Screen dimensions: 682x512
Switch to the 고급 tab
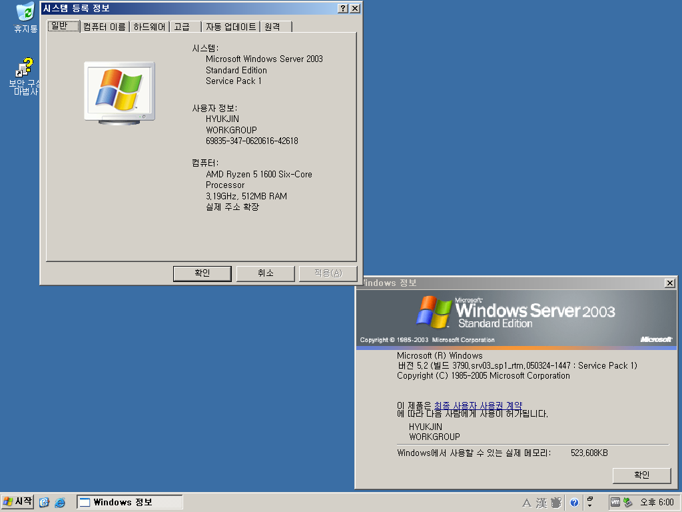[x=185, y=27]
